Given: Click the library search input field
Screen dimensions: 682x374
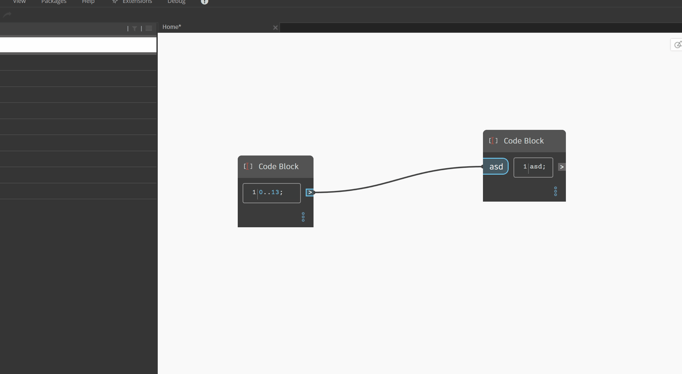Looking at the screenshot, I should tap(78, 44).
